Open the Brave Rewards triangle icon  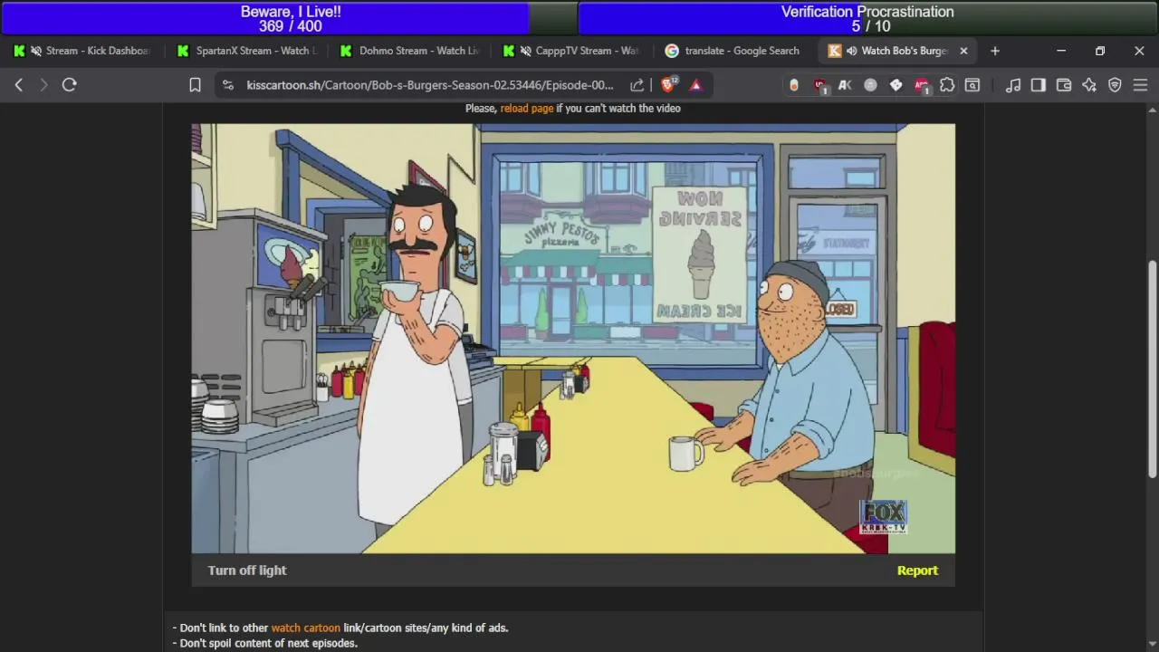click(x=695, y=85)
